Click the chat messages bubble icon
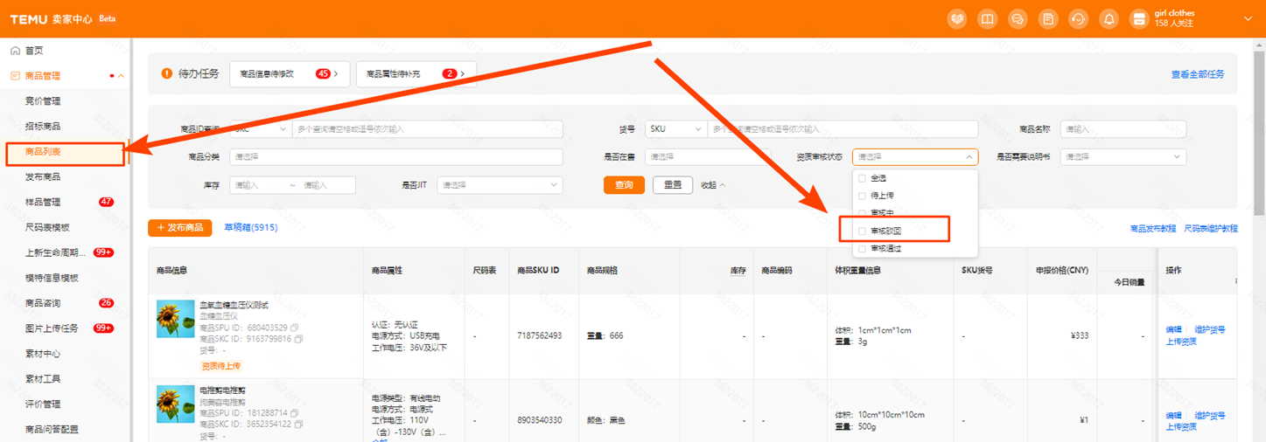This screenshot has width=1266, height=442. point(1018,18)
